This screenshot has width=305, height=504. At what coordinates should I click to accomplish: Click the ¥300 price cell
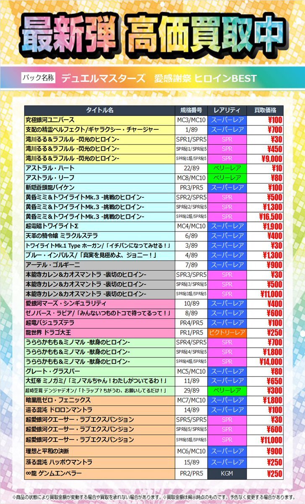coord(265,391)
